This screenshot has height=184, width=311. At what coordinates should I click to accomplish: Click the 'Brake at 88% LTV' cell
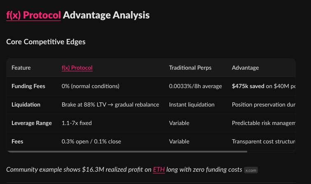click(110, 104)
